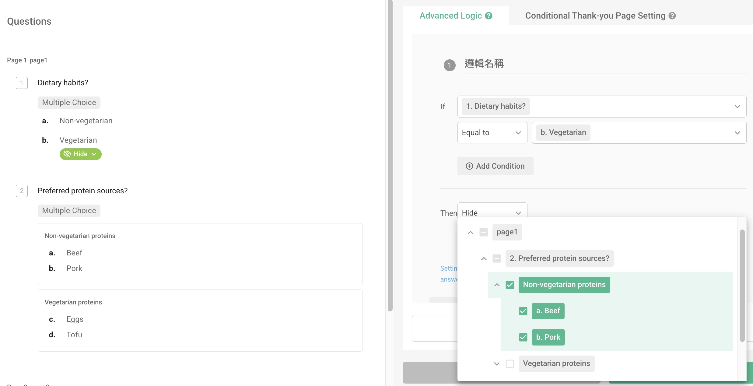Uncheck the a. Beef checkbox
Image resolution: width=753 pixels, height=386 pixels.
click(x=523, y=311)
